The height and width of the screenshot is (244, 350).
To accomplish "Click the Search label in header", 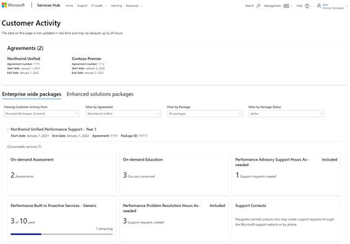I will (x=249, y=6).
